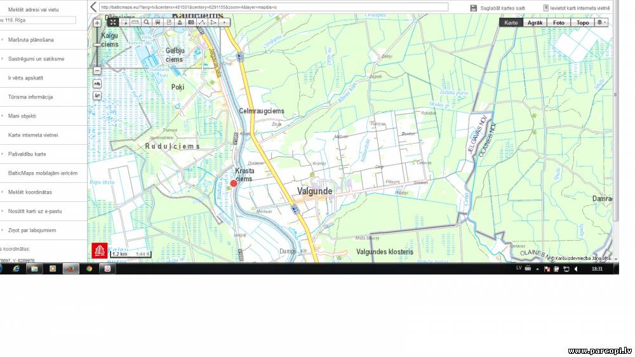Image resolution: width=635 pixels, height=357 pixels.
Task: Switch to Foto map layer
Action: click(x=559, y=23)
